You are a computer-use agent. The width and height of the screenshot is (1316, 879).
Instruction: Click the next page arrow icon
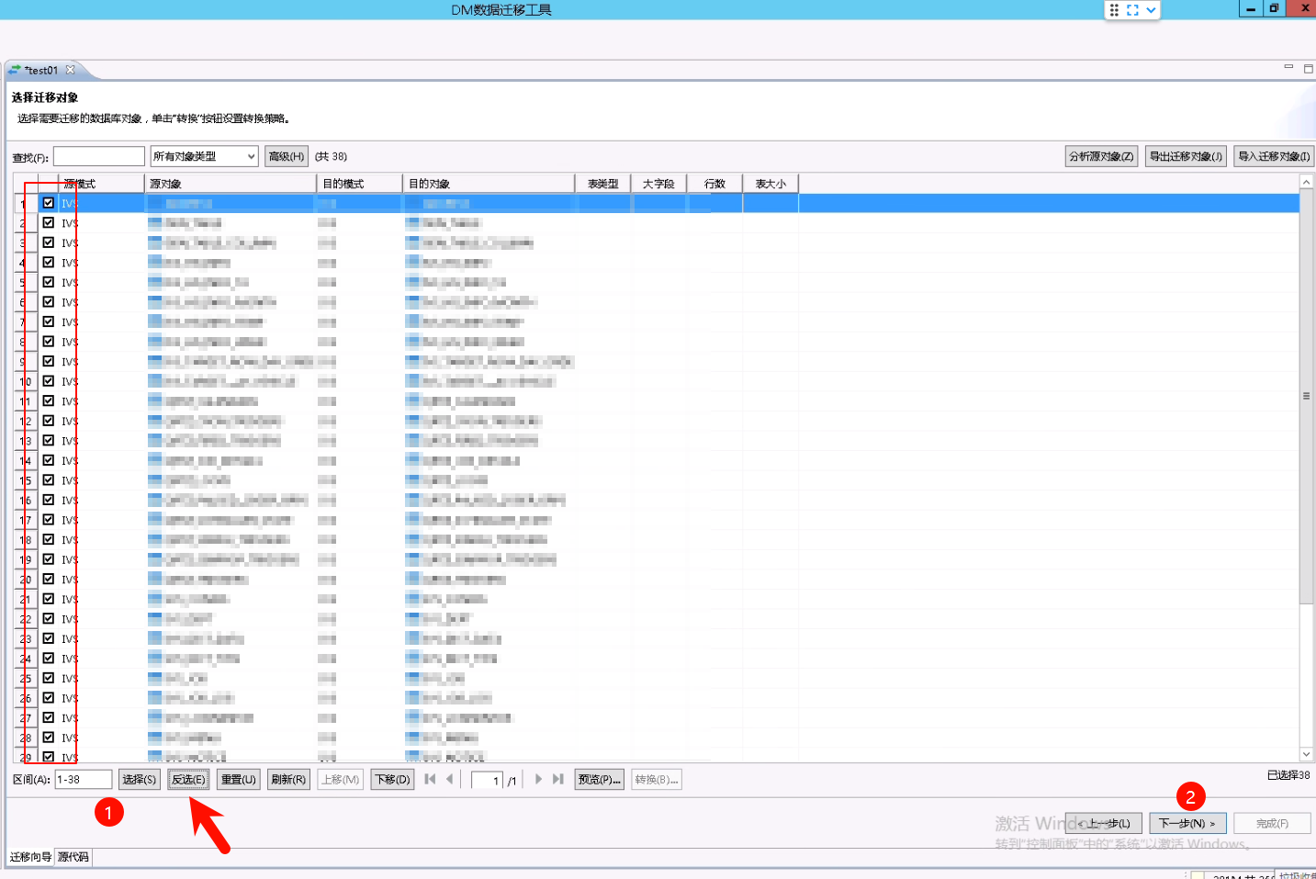point(538,779)
